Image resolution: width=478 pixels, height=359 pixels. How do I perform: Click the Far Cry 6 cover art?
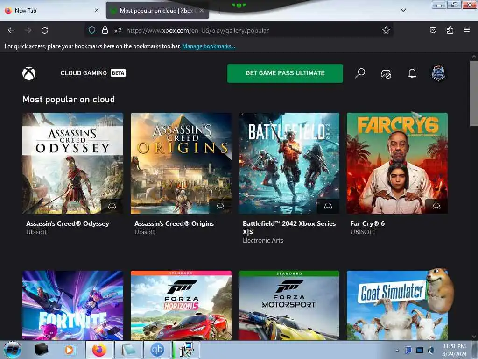pyautogui.click(x=397, y=163)
